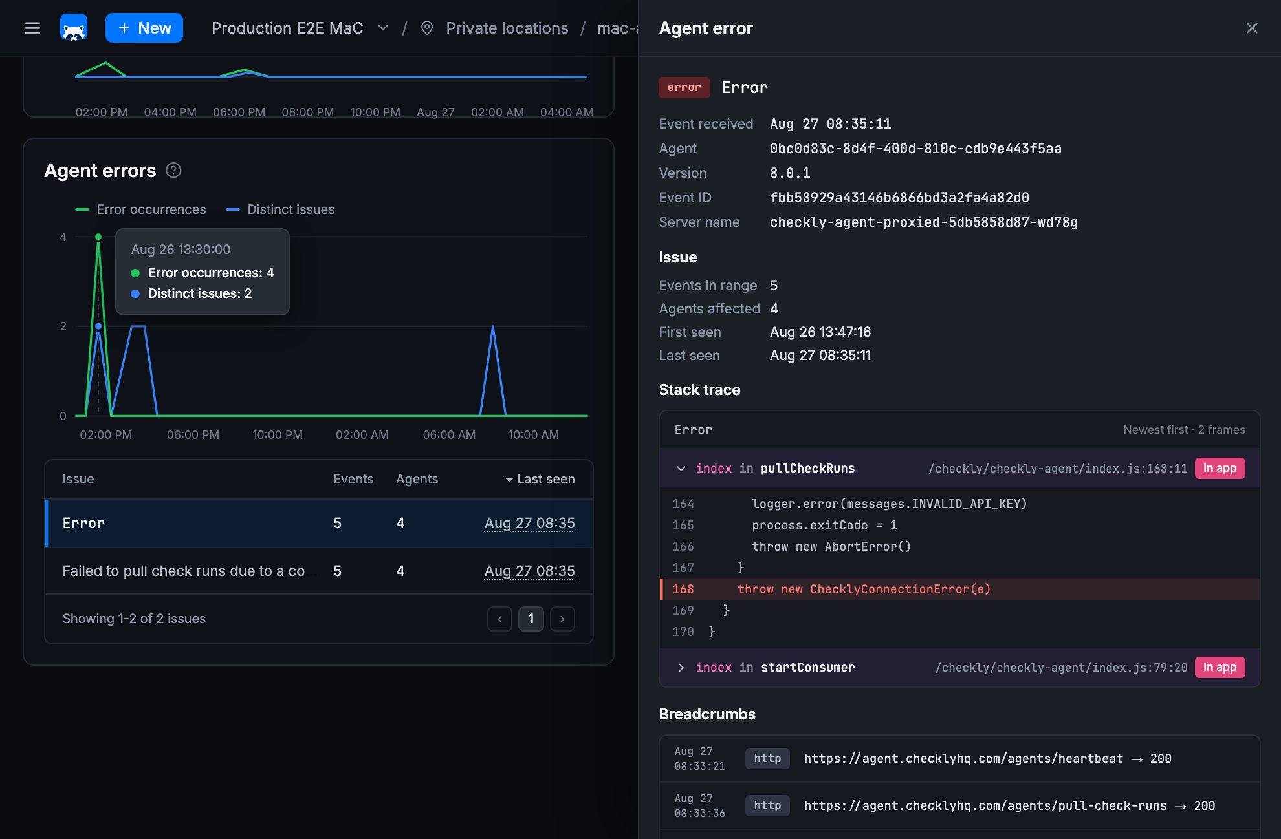Click In app badge on startConsumer frame

[1220, 668]
